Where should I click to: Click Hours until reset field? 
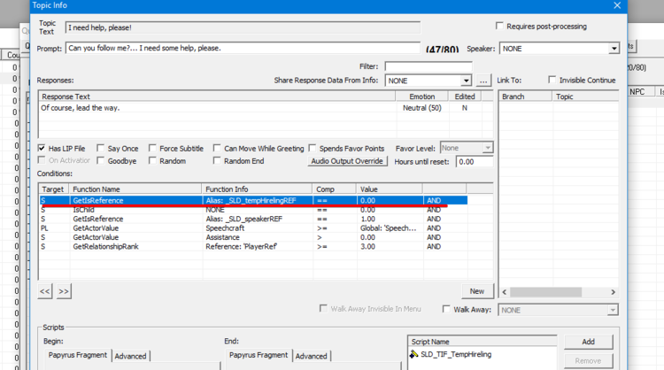[475, 162]
